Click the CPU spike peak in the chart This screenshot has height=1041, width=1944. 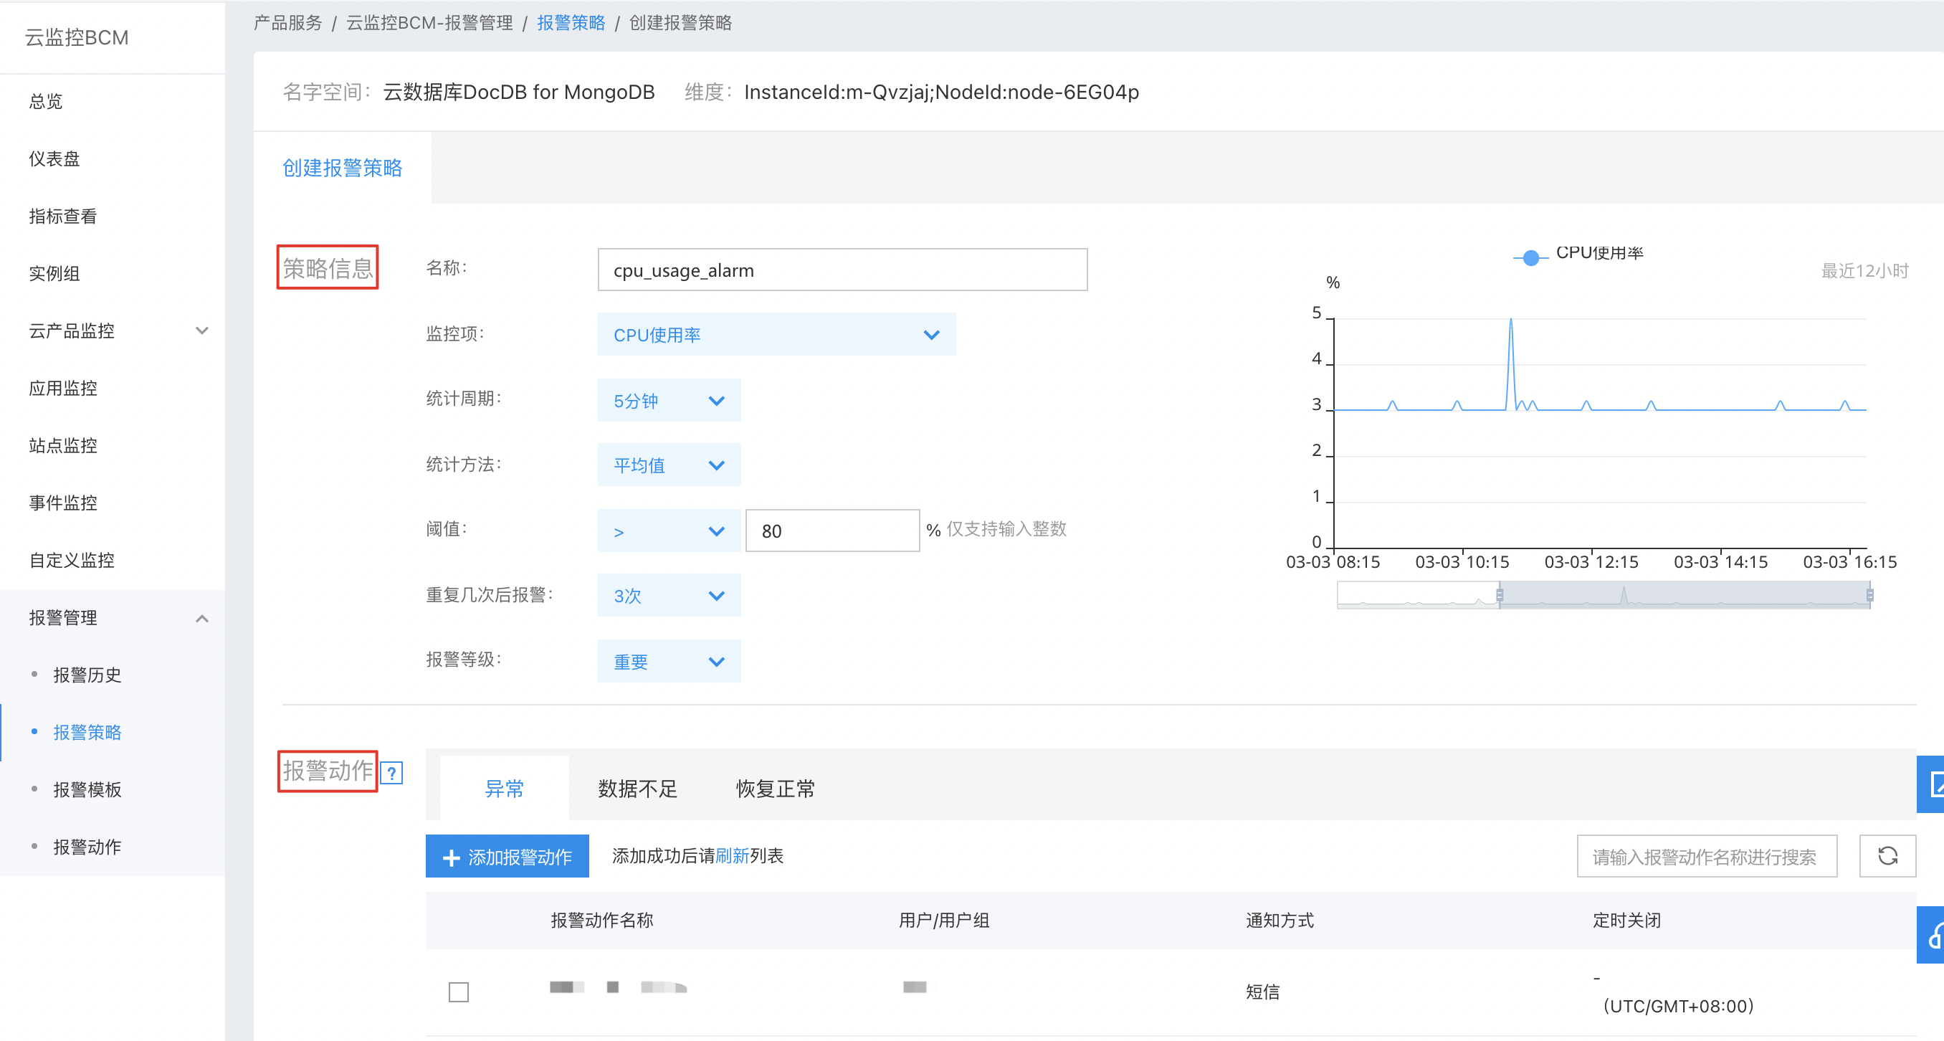pyautogui.click(x=1510, y=320)
